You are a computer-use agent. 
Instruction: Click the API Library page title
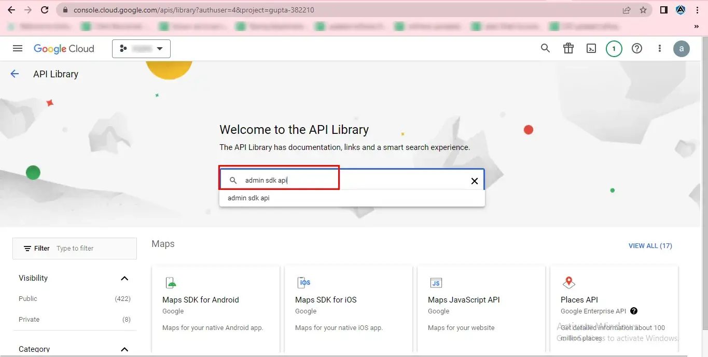coord(55,74)
